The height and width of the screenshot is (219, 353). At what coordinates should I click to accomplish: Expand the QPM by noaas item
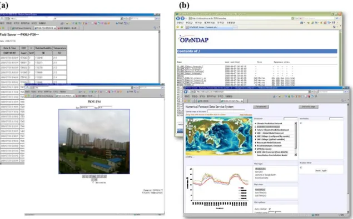[x=256, y=149]
